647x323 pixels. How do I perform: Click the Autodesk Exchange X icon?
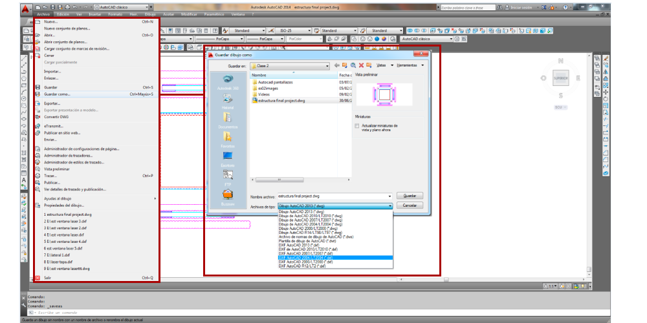[545, 7]
